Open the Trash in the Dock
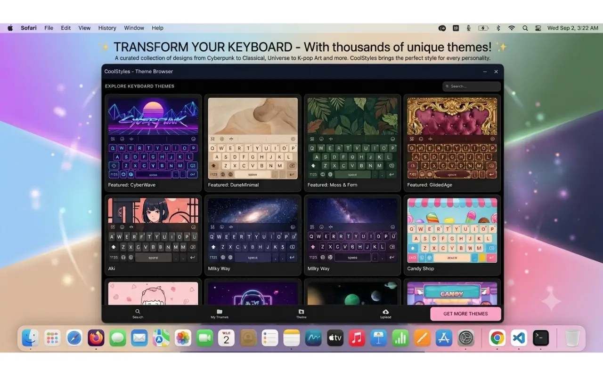This screenshot has height=376, width=603. pos(572,337)
